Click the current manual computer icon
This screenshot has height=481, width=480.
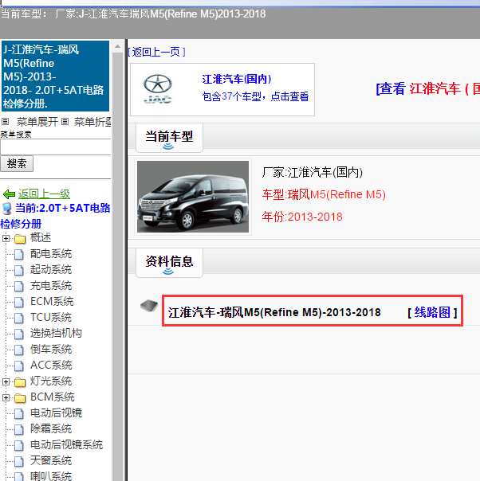click(6, 209)
